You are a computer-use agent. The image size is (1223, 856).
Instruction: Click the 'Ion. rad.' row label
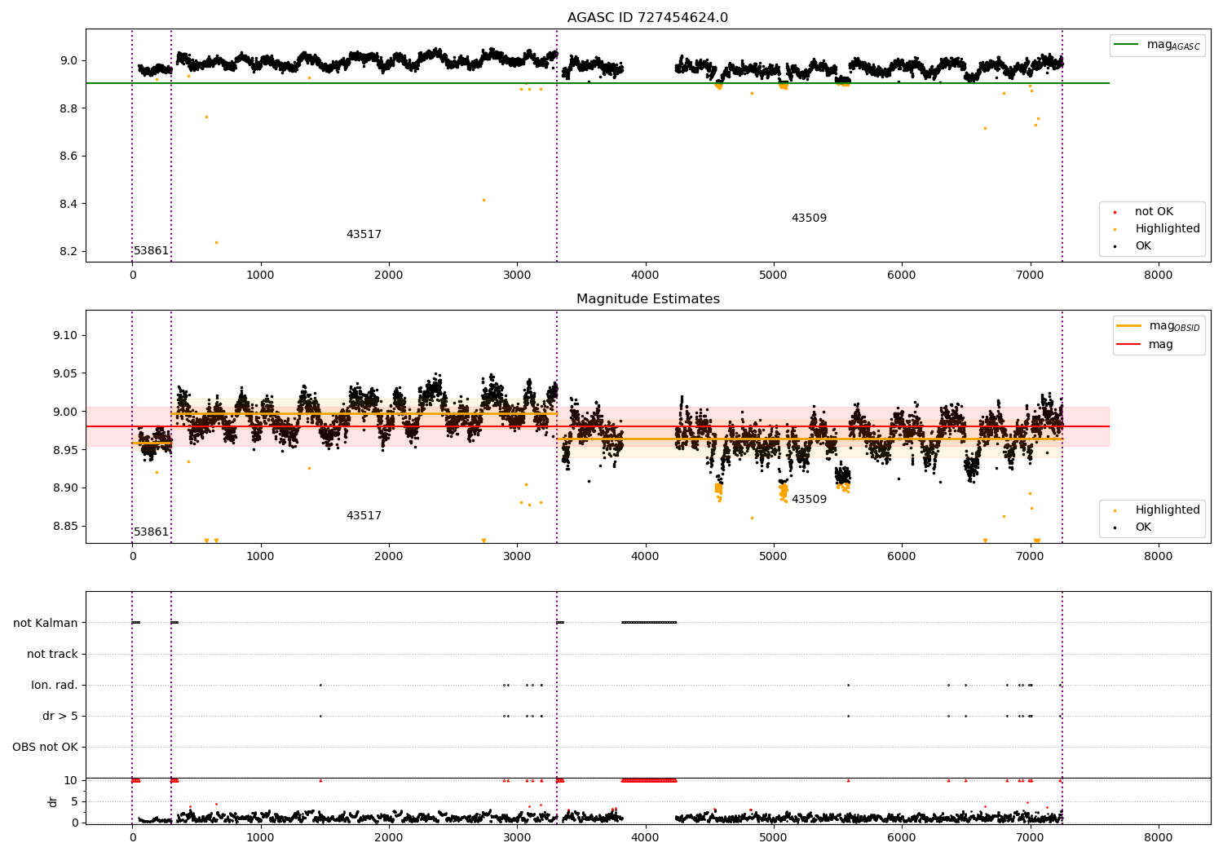55,685
